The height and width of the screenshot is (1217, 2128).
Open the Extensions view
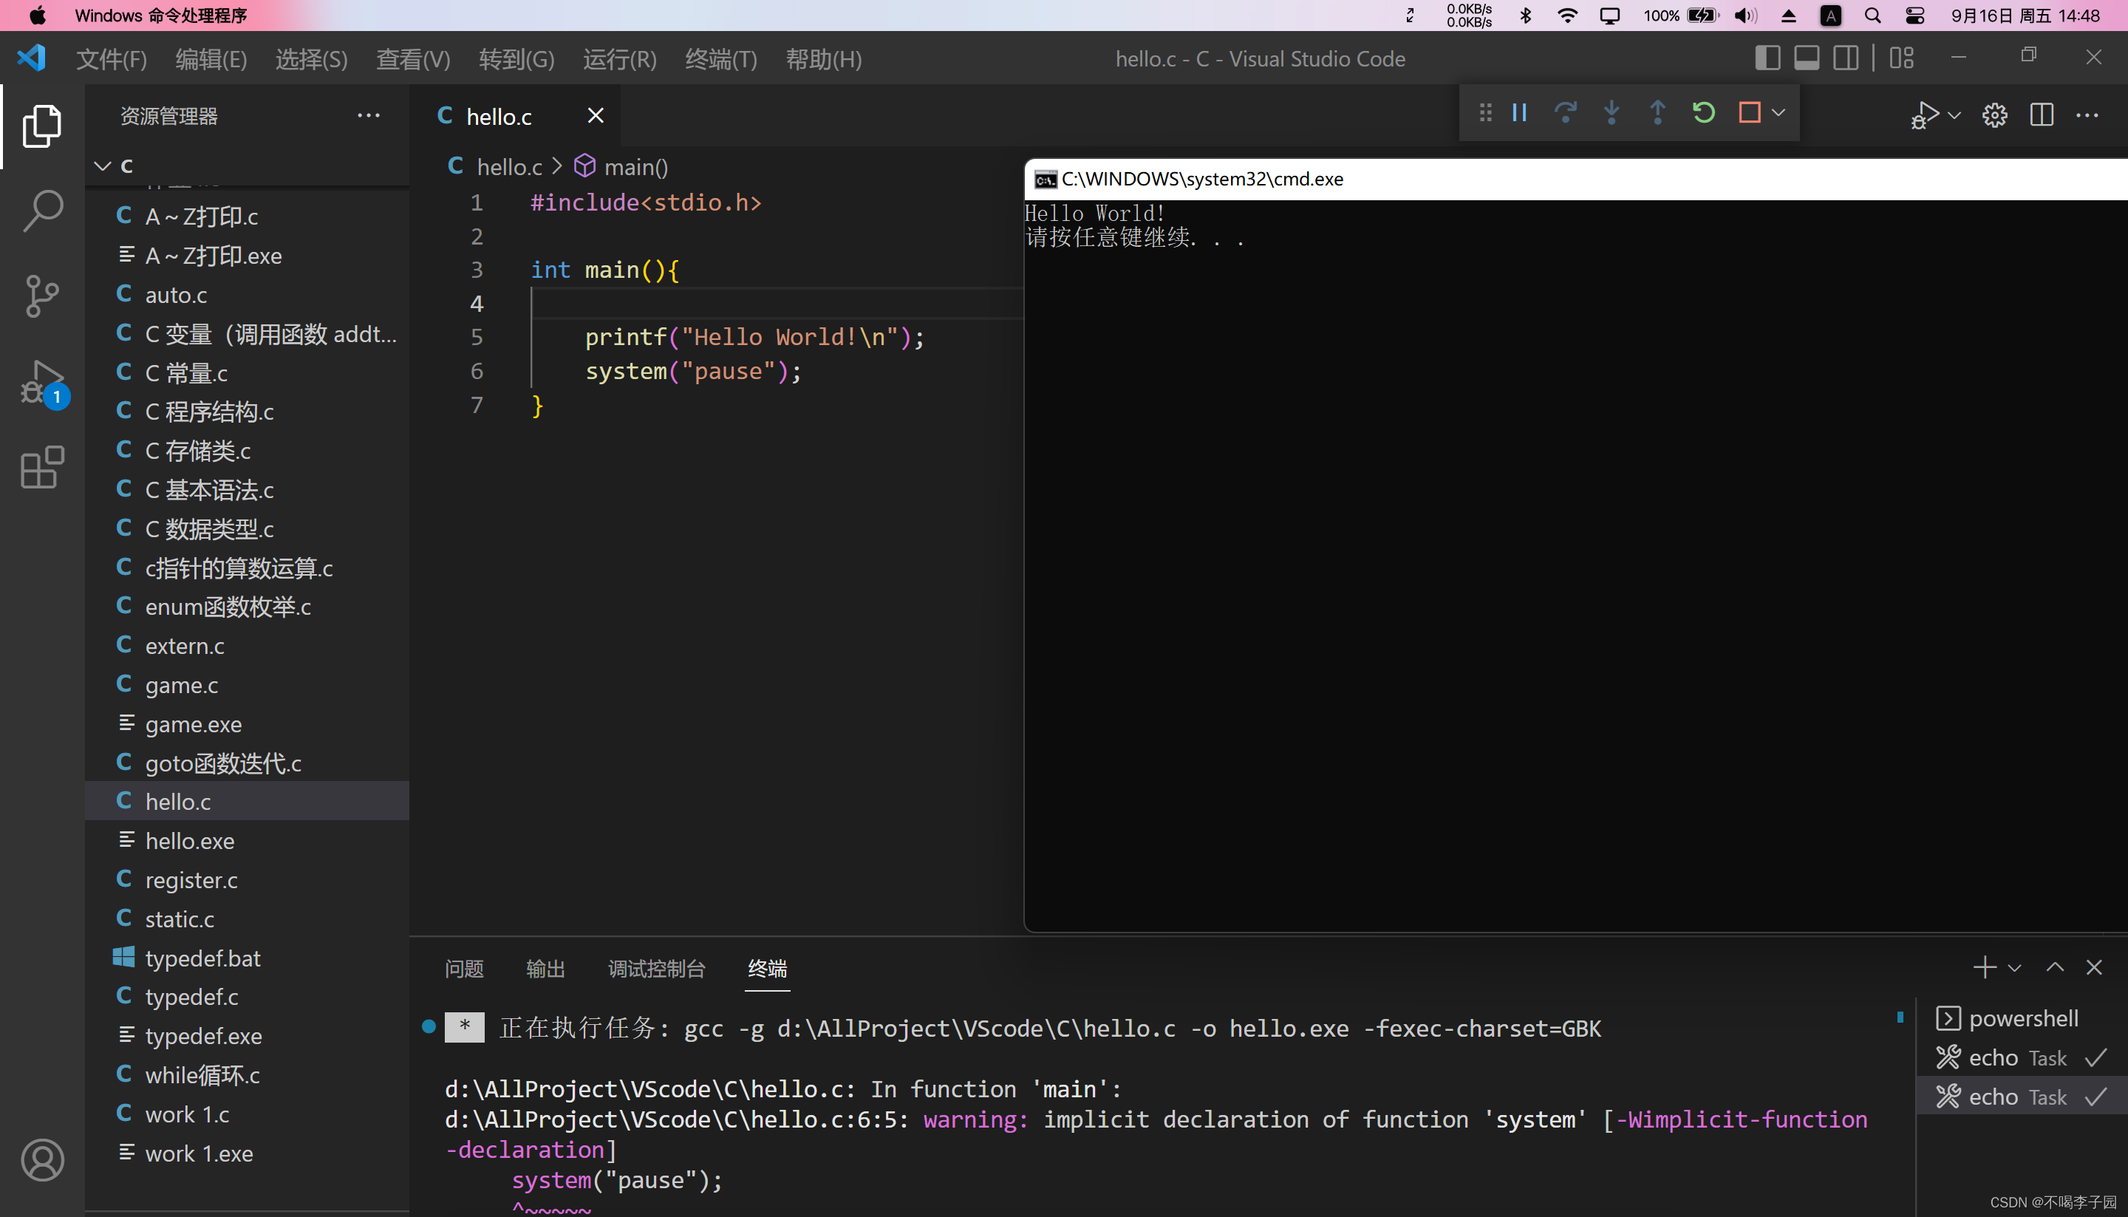(x=42, y=467)
